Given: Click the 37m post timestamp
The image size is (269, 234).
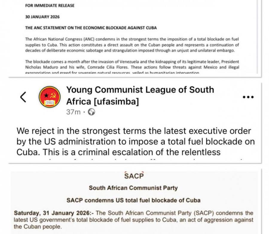Looking at the screenshot, I should (73, 112).
